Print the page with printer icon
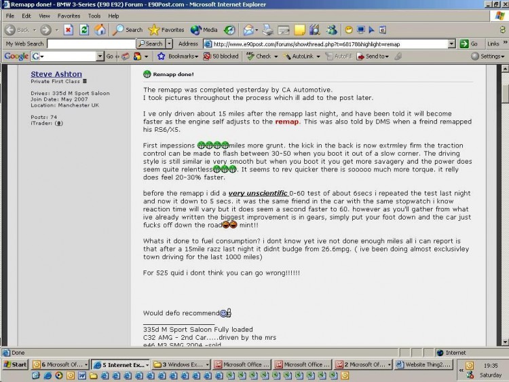The height and width of the screenshot is (382, 509). pyautogui.click(x=268, y=30)
